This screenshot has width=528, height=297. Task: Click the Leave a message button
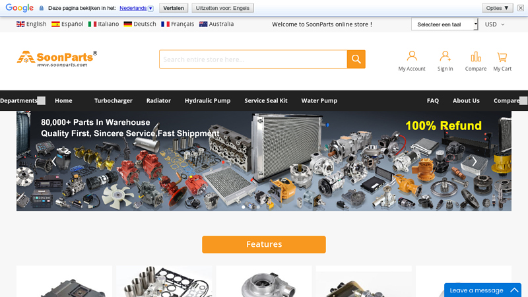482,290
